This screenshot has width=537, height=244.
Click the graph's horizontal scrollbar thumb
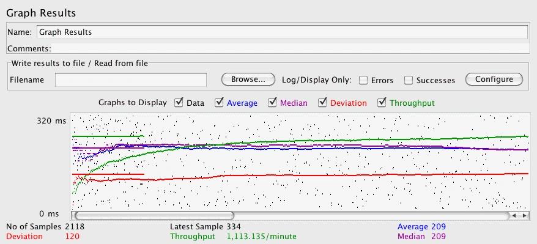[x=155, y=216]
